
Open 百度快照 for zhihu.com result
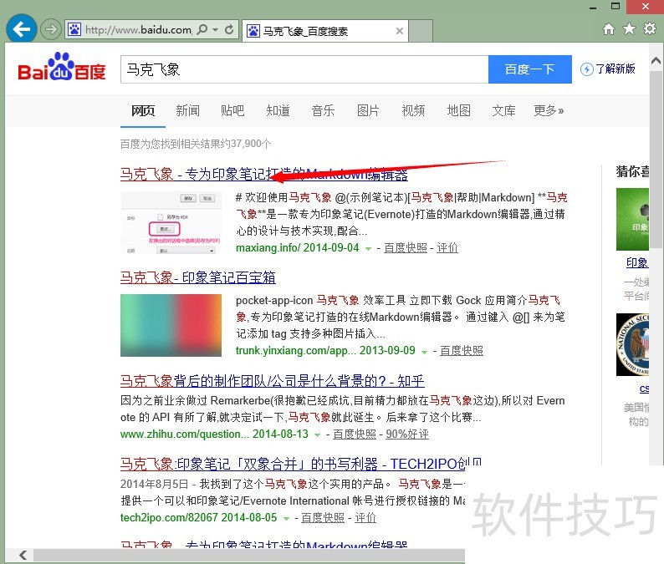[355, 434]
